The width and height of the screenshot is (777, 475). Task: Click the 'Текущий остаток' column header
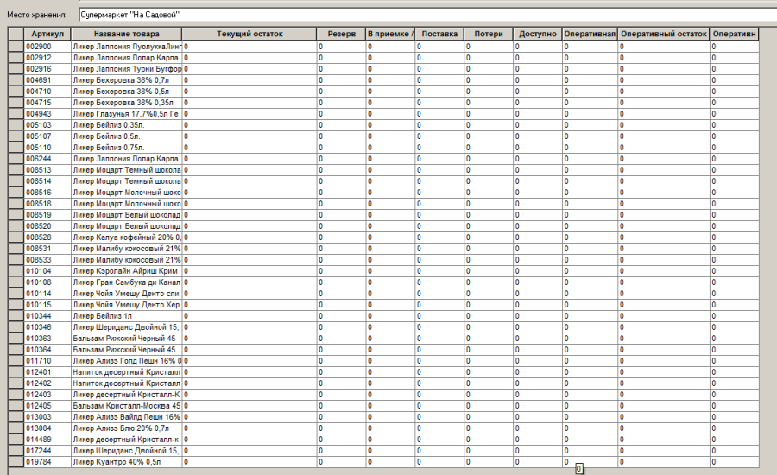pos(250,34)
